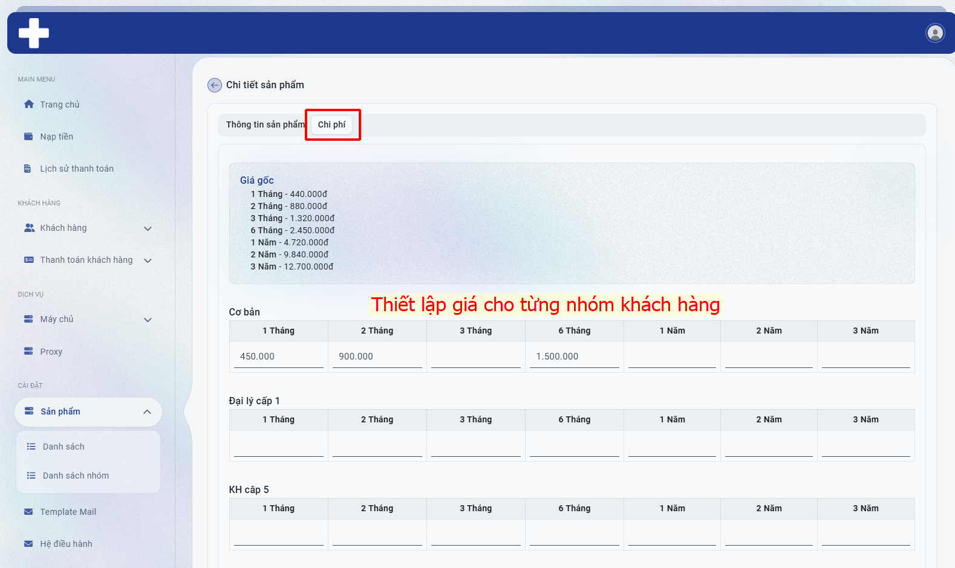This screenshot has width=955, height=568.
Task: Open the user account avatar menu
Action: pos(935,33)
